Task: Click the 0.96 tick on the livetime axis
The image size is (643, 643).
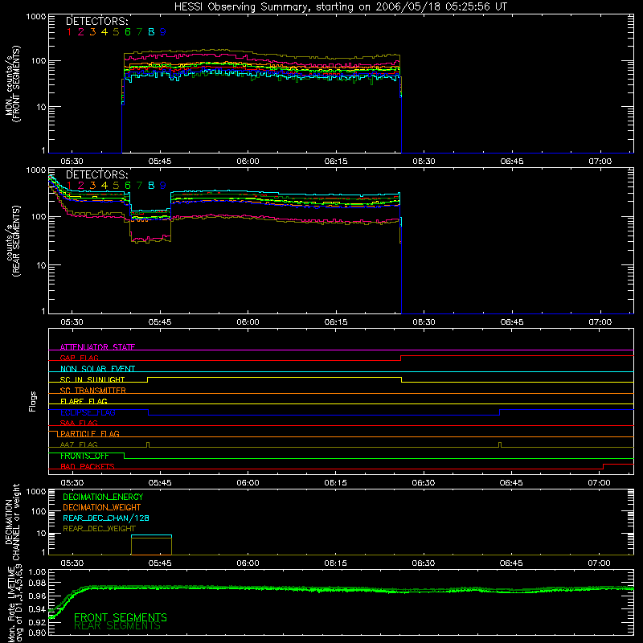Action: pyautogui.click(x=37, y=596)
